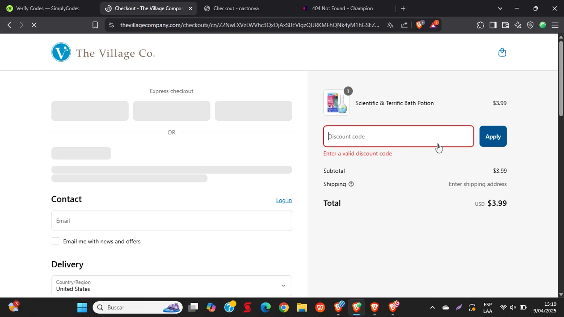Open Leo AI sparkle icon
This screenshot has height=317, width=564.
[x=518, y=25]
